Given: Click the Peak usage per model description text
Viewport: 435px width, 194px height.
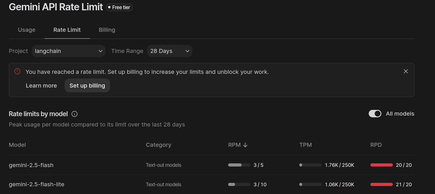Looking at the screenshot, I should 97,125.
